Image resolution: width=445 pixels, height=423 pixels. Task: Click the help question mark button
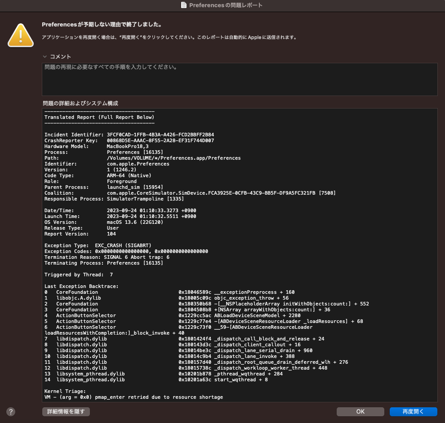click(x=11, y=412)
